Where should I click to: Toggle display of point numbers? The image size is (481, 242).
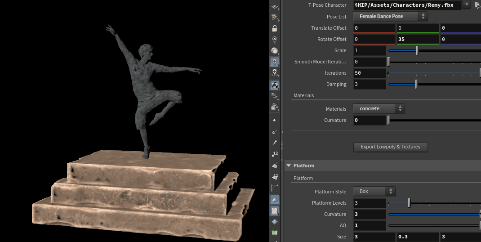tap(275, 154)
